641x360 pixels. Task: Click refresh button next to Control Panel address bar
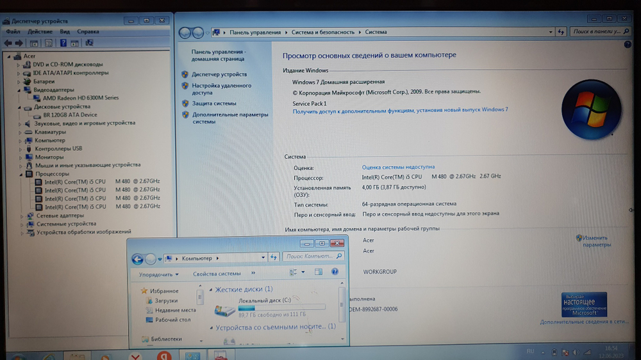[x=561, y=32]
